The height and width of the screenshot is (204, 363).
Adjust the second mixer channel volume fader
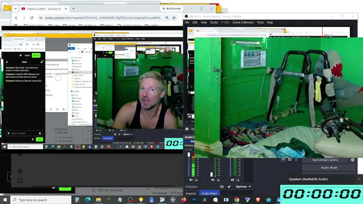[x=211, y=175]
